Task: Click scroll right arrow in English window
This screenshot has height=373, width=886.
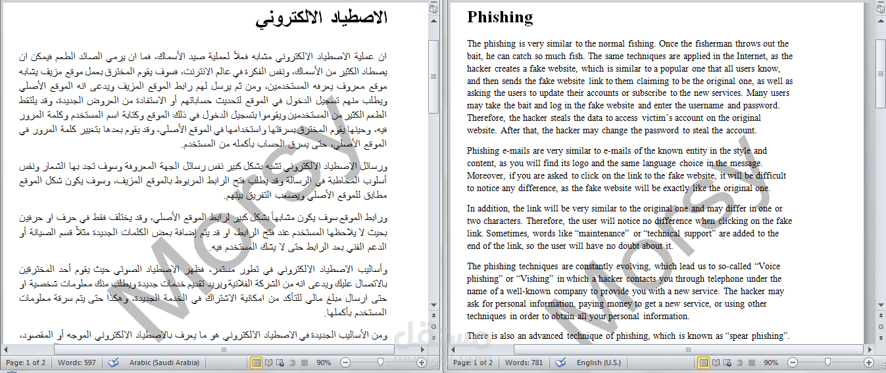Action: click(870, 349)
